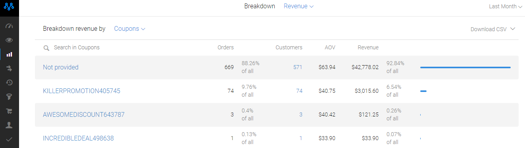The image size is (525, 148).
Task: Open the eye overview icon in the sidebar
Action: click(9, 40)
